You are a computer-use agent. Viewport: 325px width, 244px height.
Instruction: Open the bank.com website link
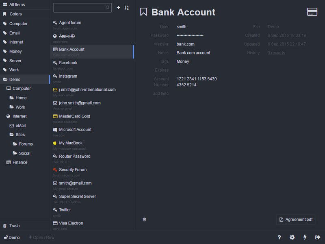tap(185, 44)
